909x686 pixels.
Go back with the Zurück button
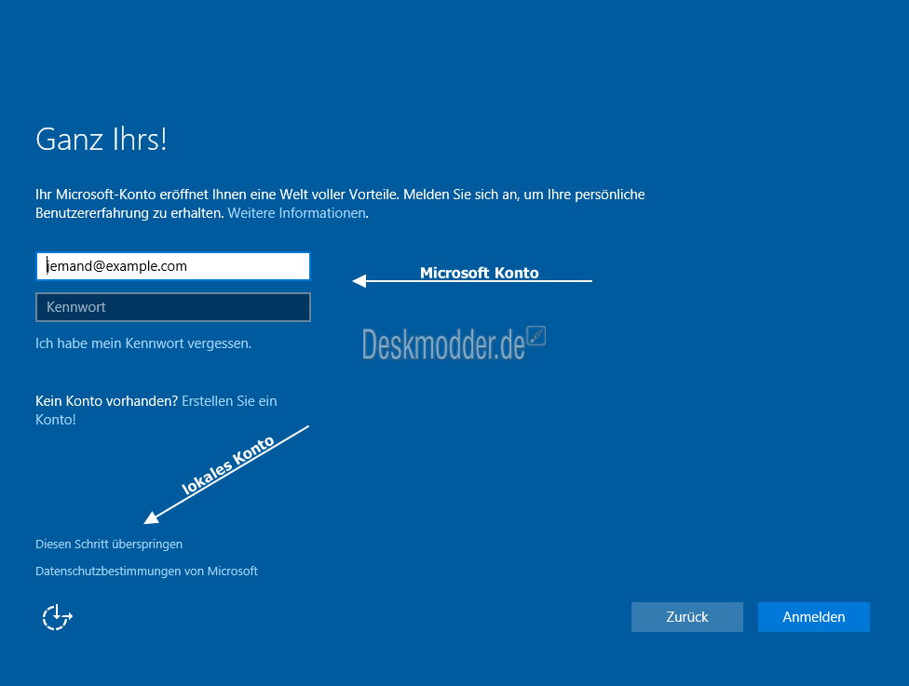pos(687,617)
